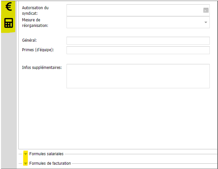Click into the Primes (d'équipe) field
This screenshot has height=169, width=218.
pos(138,50)
